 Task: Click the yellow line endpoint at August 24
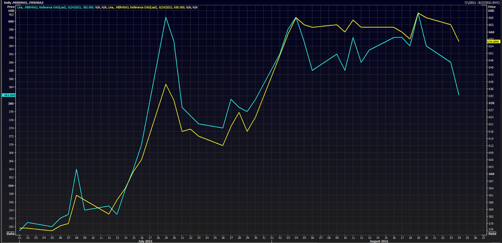tap(459, 41)
